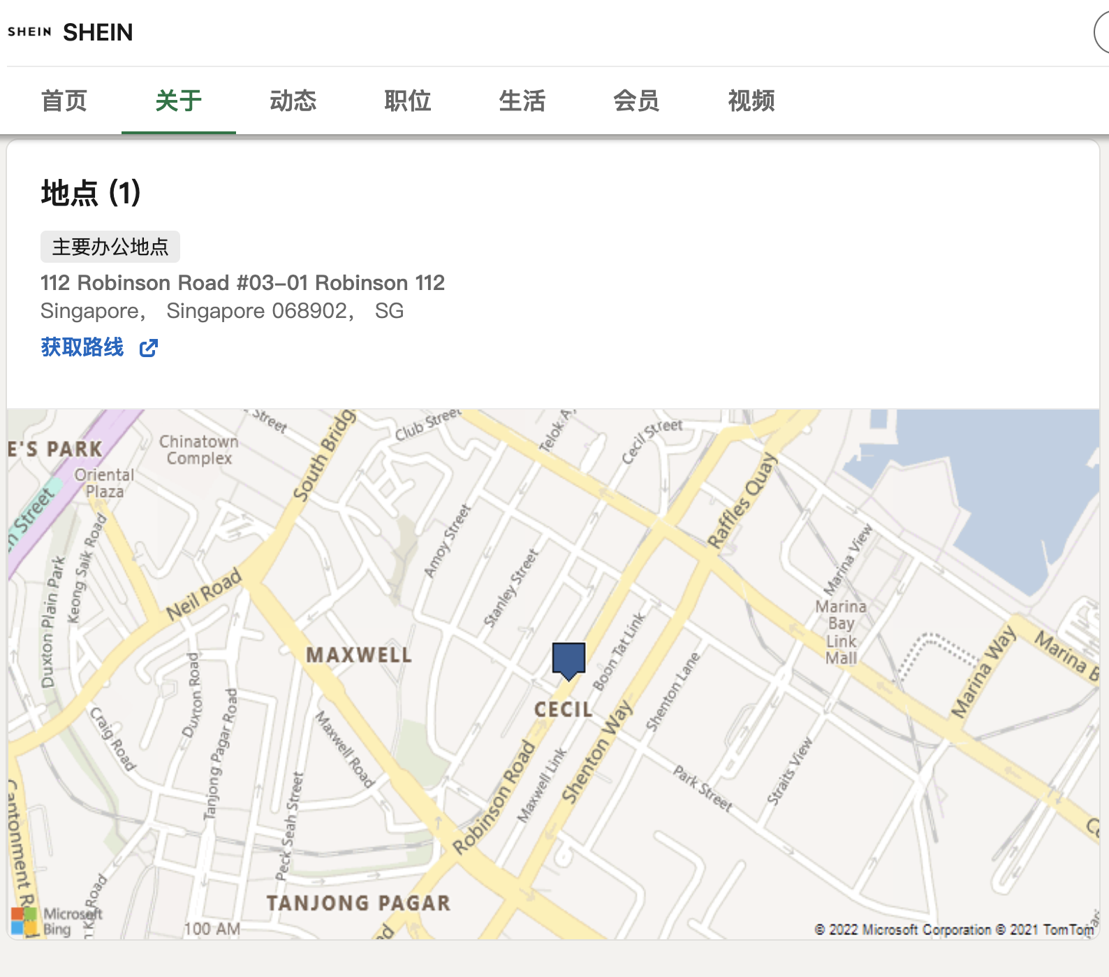Select Marina Bay Link Mall on map
Viewport: 1109px width, 977px height.
(x=842, y=632)
